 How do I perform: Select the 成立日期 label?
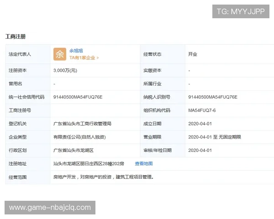153,124
